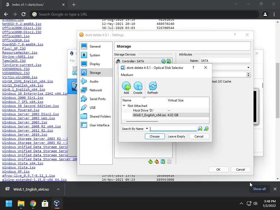Click the add new storage controller icon
Screen dimensions: 280x210
150,162
